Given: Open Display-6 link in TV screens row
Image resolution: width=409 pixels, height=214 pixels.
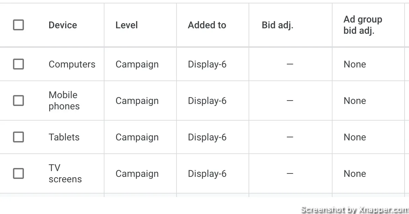Looking at the screenshot, I should point(207,174).
